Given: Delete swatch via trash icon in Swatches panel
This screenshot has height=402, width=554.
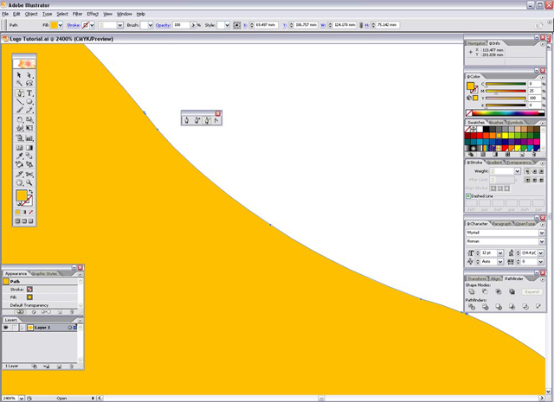Looking at the screenshot, I should pos(534,155).
